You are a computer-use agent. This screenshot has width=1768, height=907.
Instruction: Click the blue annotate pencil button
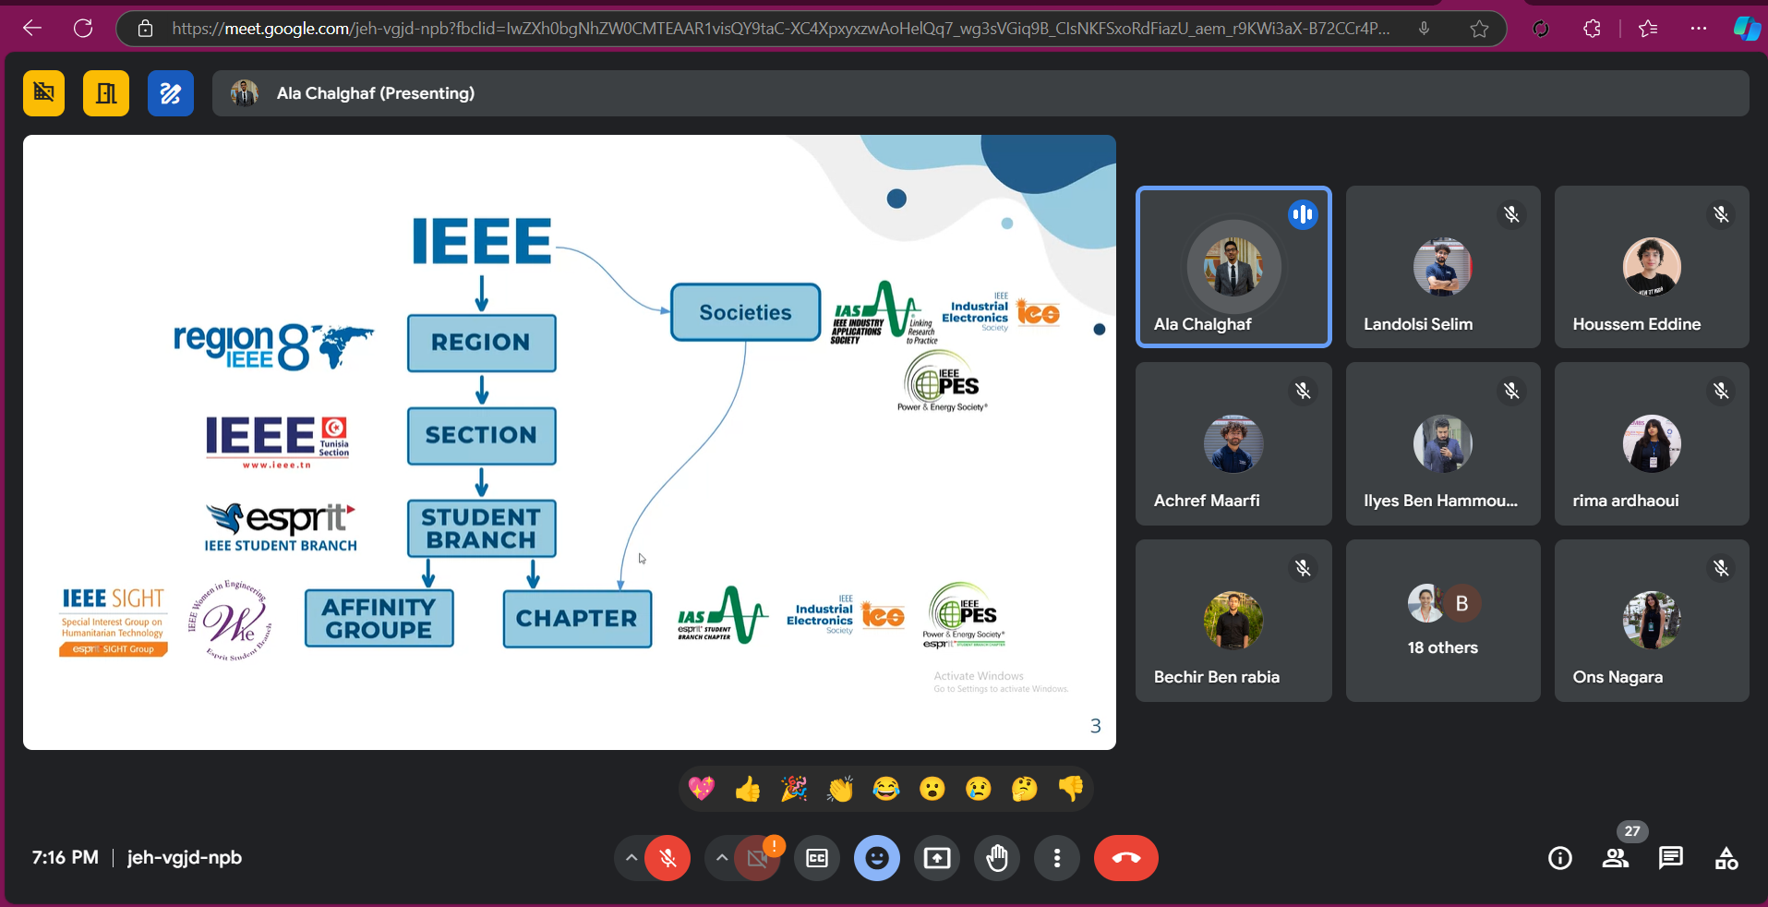point(171,93)
